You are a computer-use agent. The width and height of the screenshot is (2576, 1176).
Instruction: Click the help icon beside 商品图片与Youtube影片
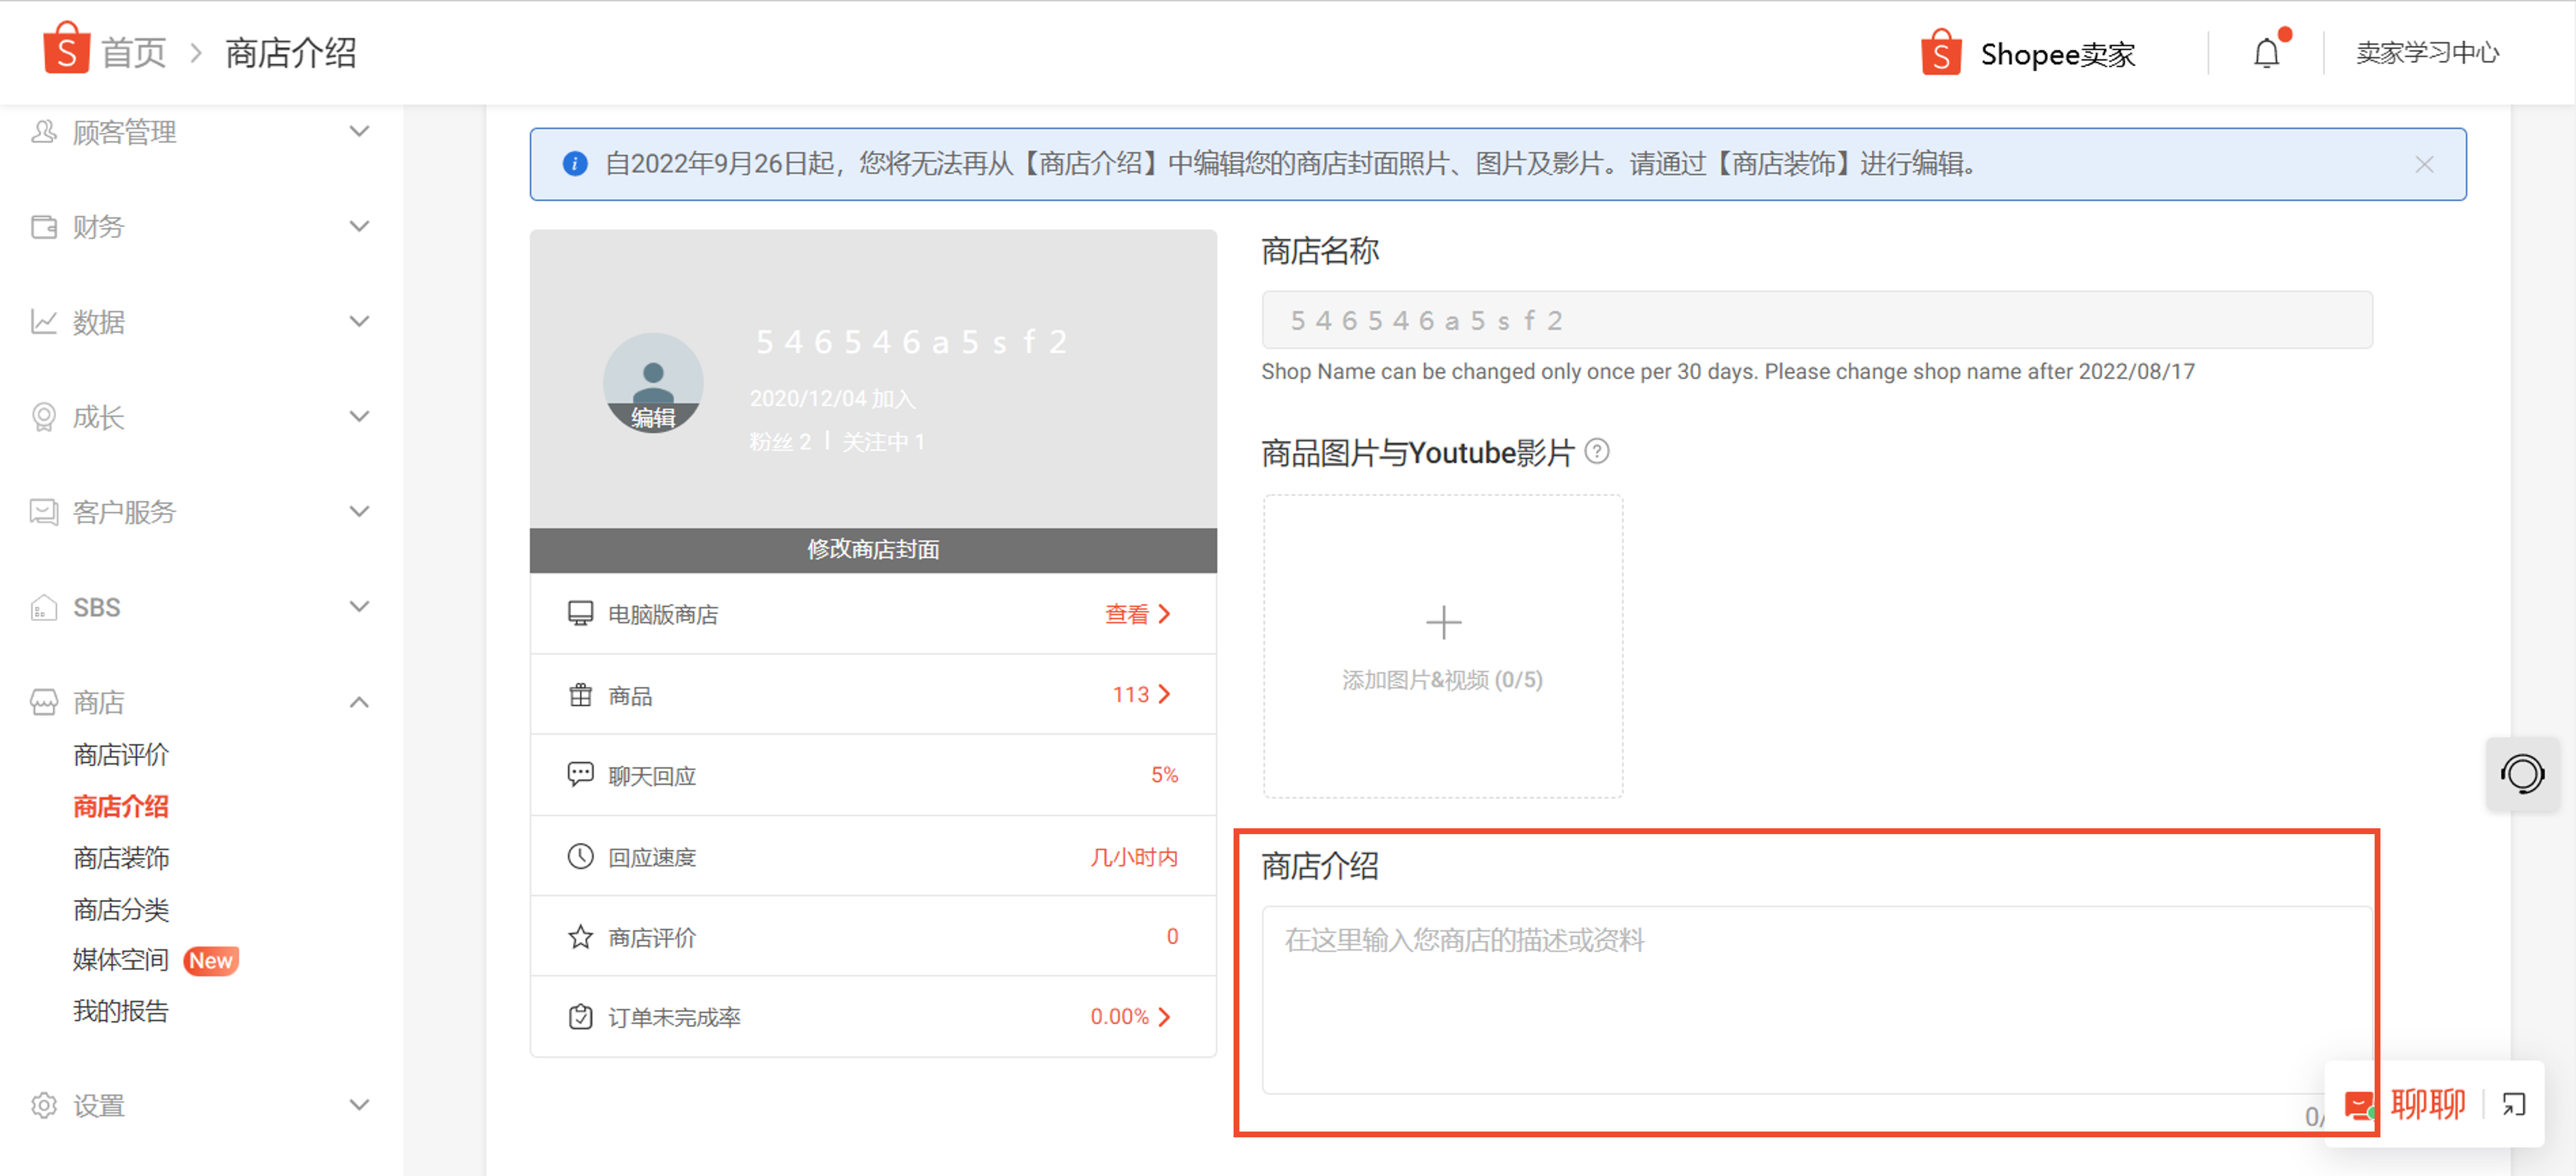1597,452
